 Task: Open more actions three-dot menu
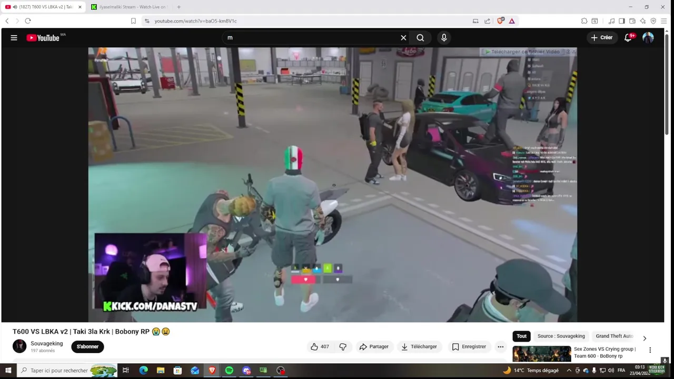pyautogui.click(x=501, y=346)
